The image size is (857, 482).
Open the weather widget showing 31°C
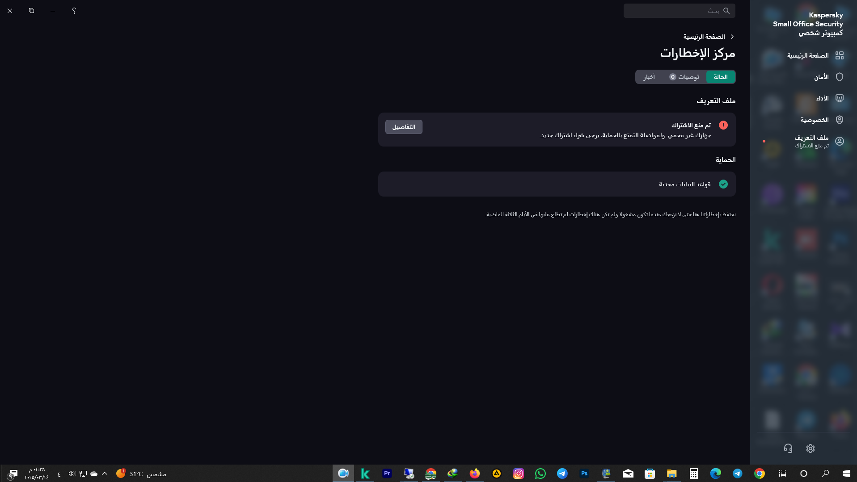(141, 474)
